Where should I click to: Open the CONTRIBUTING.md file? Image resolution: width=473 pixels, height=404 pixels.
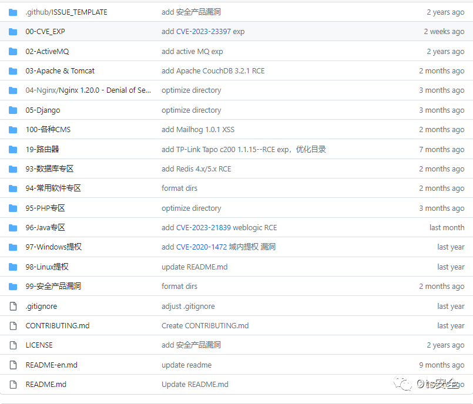(58, 326)
